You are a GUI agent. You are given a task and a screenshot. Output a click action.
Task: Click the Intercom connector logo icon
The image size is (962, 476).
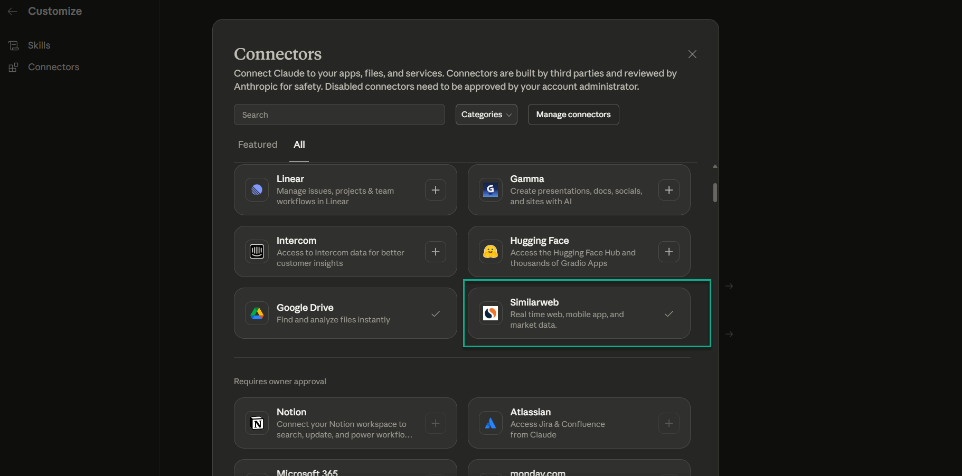(257, 252)
